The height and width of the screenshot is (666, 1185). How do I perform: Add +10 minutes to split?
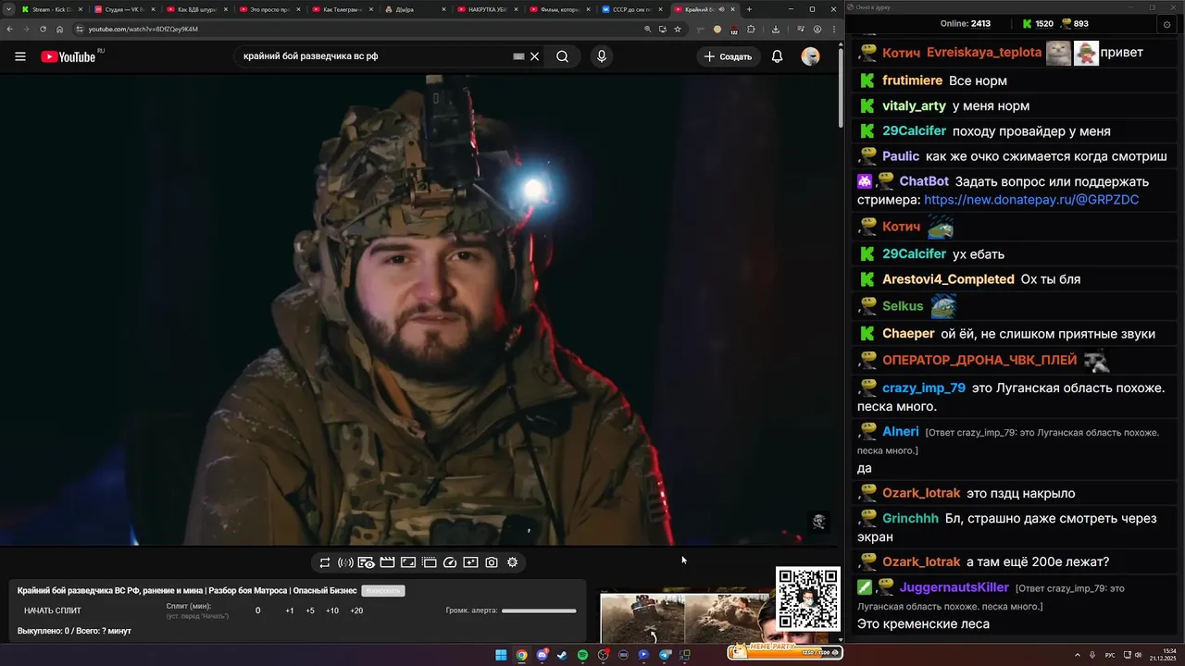[x=332, y=610]
